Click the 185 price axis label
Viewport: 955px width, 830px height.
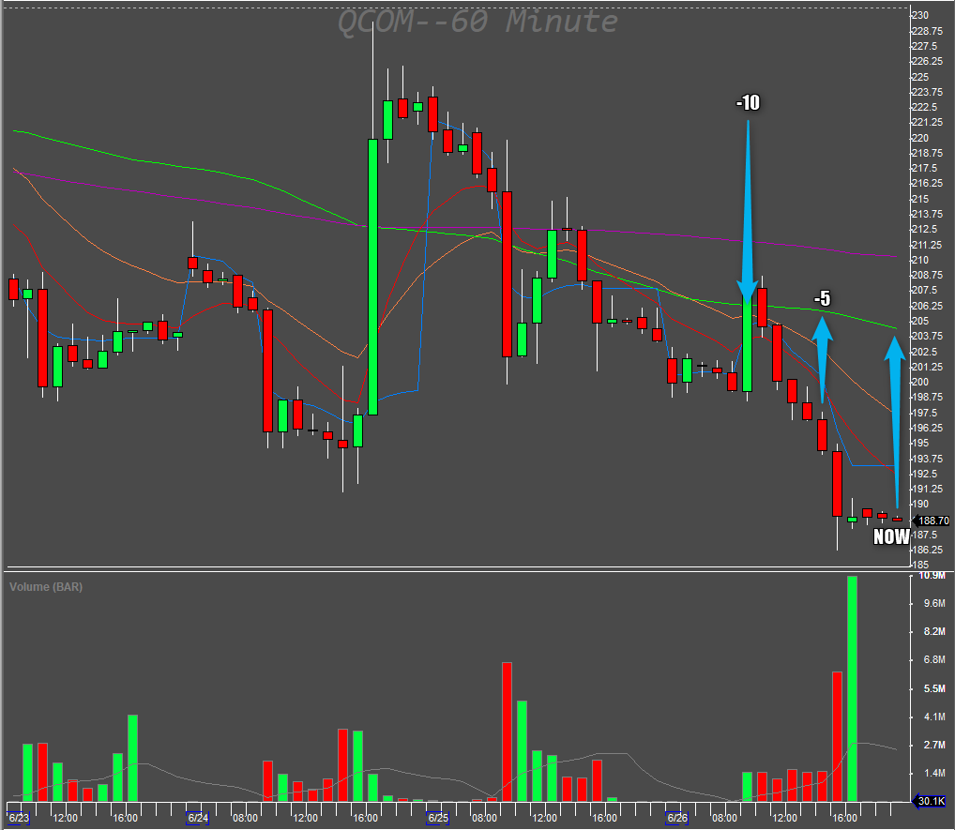[921, 565]
